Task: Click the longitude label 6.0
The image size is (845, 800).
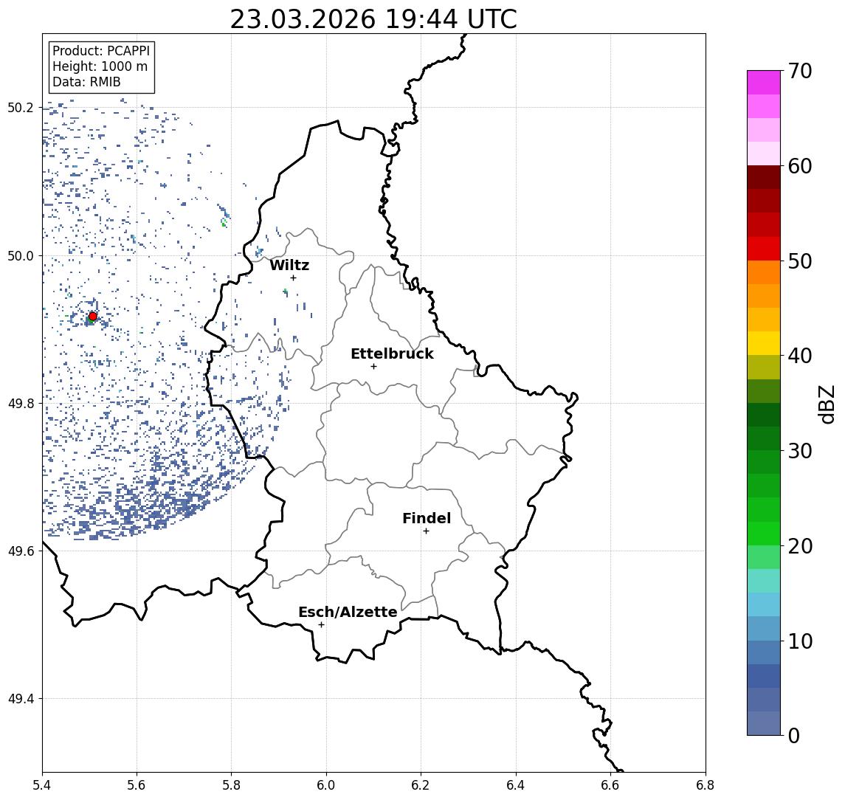Action: [x=326, y=785]
